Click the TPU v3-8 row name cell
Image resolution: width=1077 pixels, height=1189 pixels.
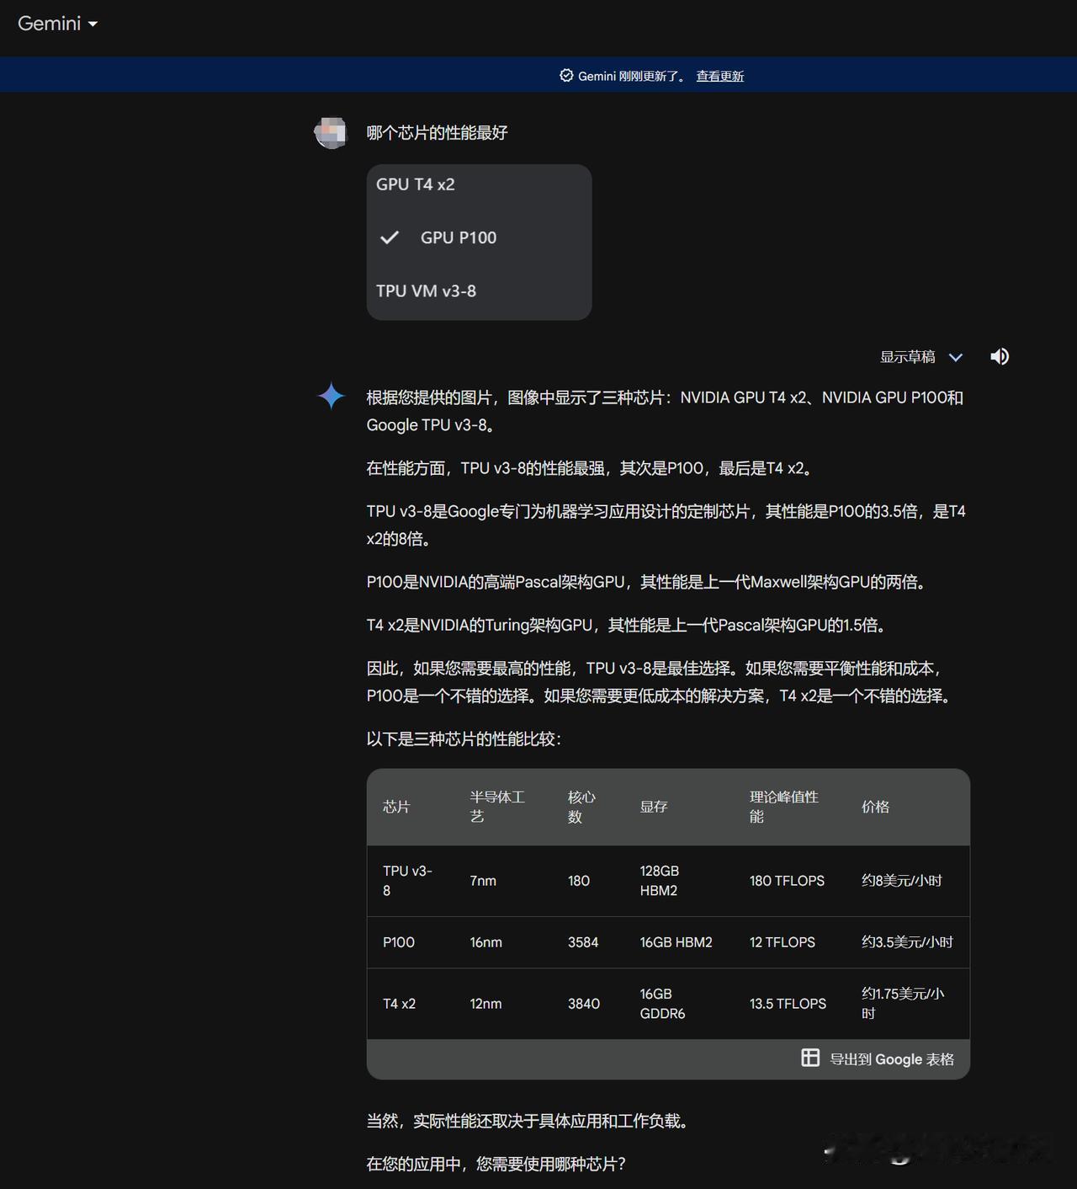tap(408, 881)
